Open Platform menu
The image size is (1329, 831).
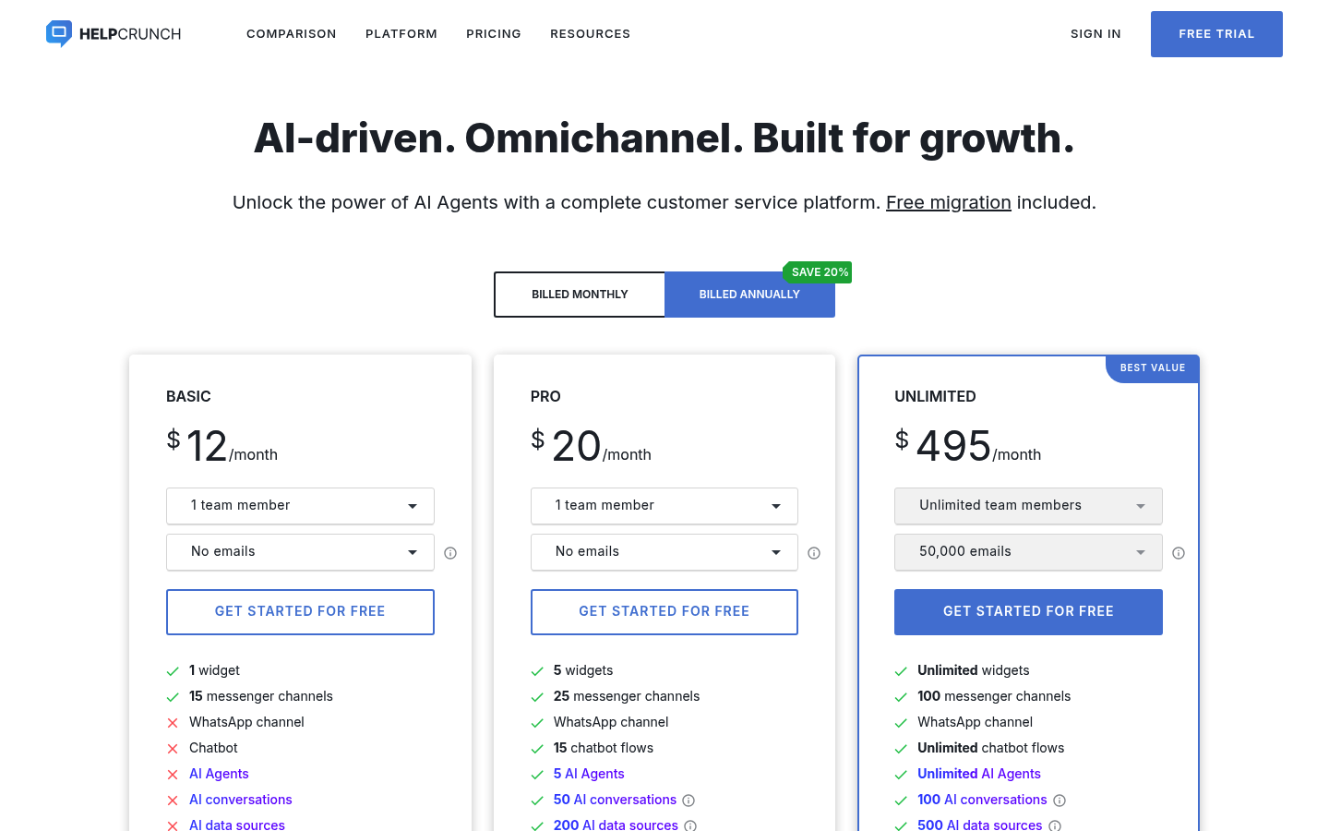point(401,34)
